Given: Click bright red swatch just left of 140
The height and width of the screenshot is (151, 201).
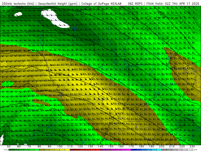Looking at the screenshot, I should point(98,150).
